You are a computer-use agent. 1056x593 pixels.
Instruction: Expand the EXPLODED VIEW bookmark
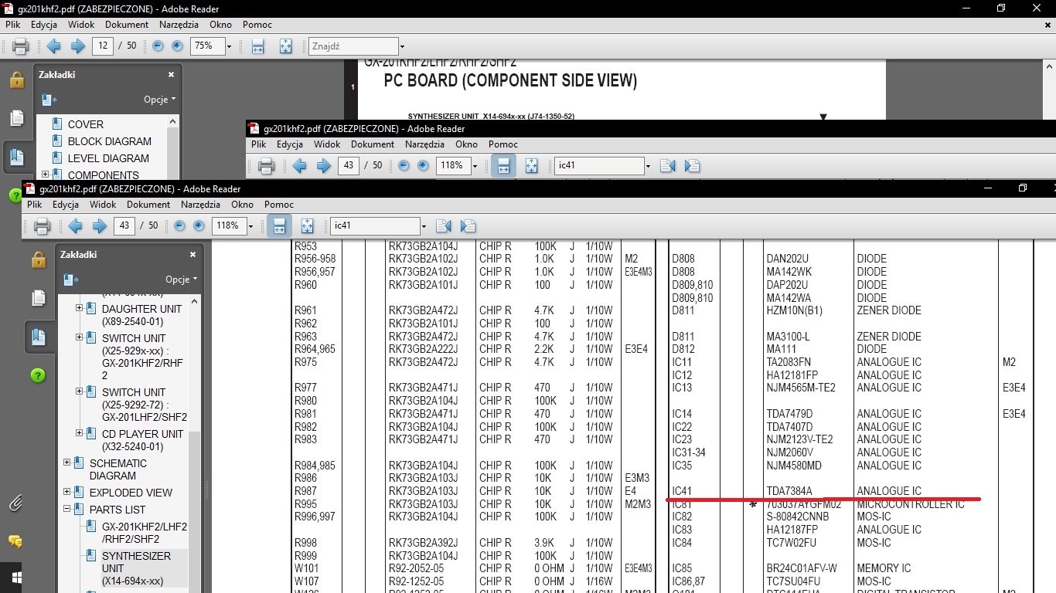tap(66, 493)
